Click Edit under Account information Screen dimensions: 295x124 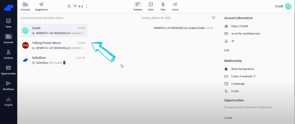coord(227,50)
